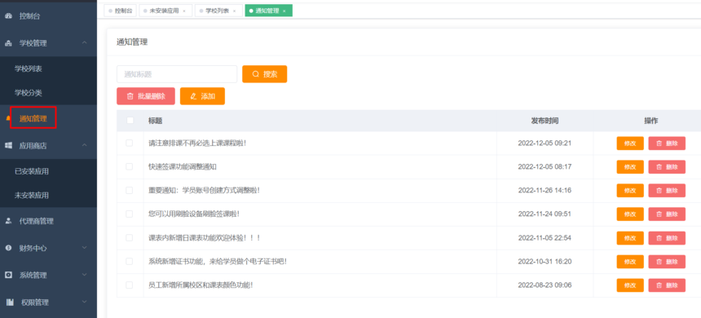Click the coin icon beside 财务中心
Viewport: 701px width, 318px height.
[8, 248]
